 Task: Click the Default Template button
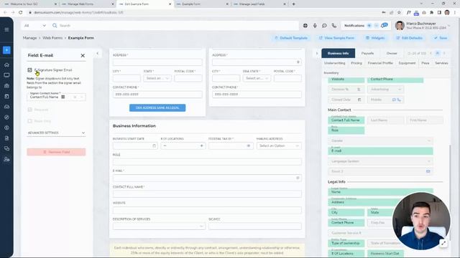click(291, 38)
